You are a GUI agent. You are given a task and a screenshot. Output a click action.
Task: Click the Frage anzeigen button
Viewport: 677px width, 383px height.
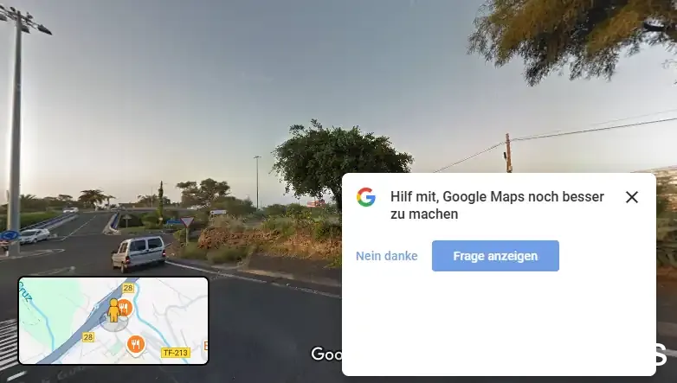(x=495, y=256)
